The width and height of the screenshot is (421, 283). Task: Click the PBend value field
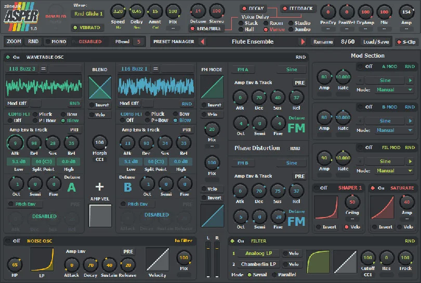pos(139,42)
